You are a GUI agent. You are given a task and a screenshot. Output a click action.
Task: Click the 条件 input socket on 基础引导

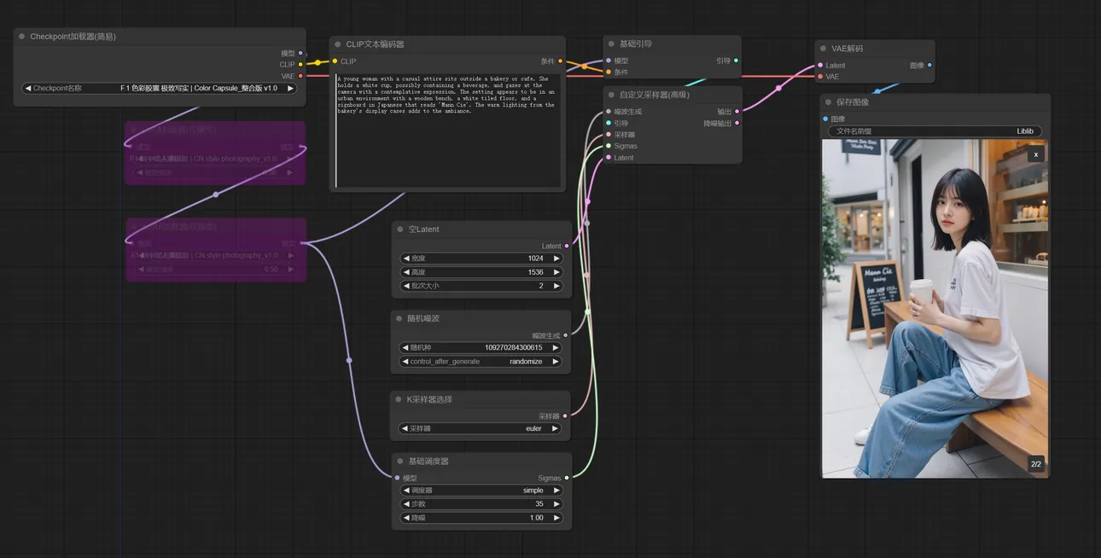(x=609, y=73)
